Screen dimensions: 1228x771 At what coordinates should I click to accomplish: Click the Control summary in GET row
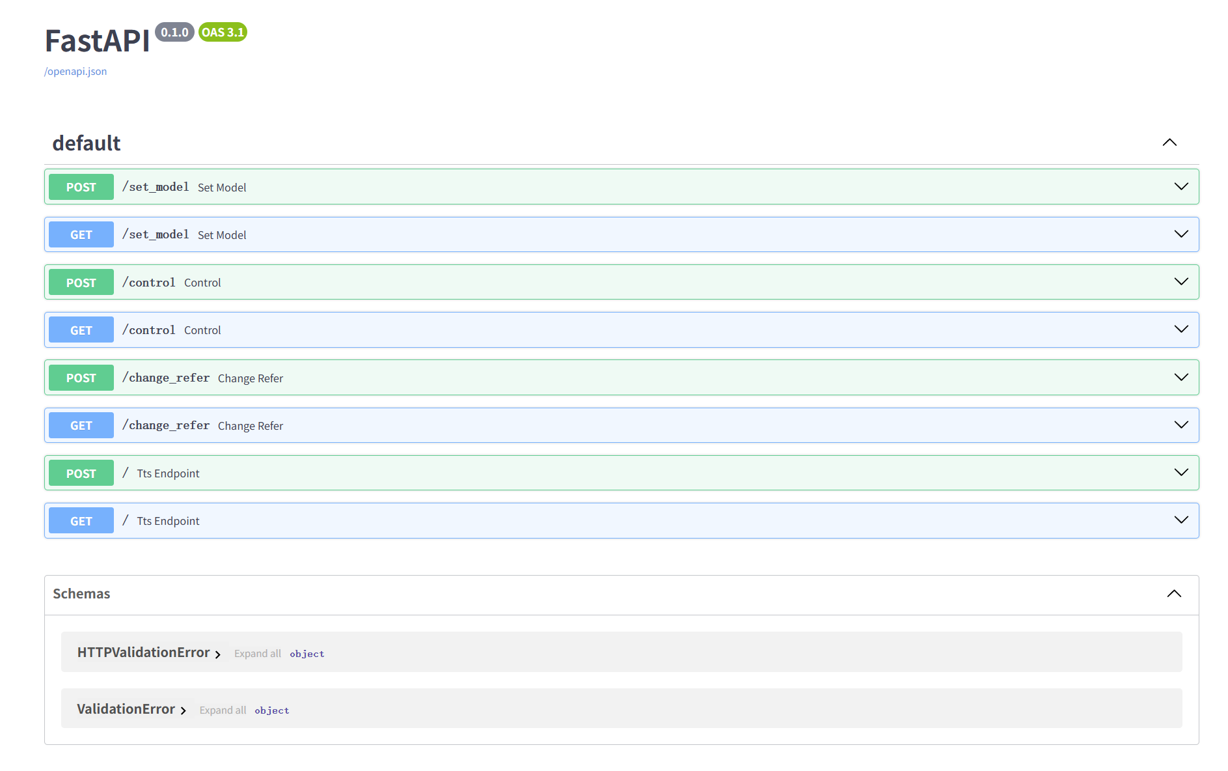click(202, 330)
